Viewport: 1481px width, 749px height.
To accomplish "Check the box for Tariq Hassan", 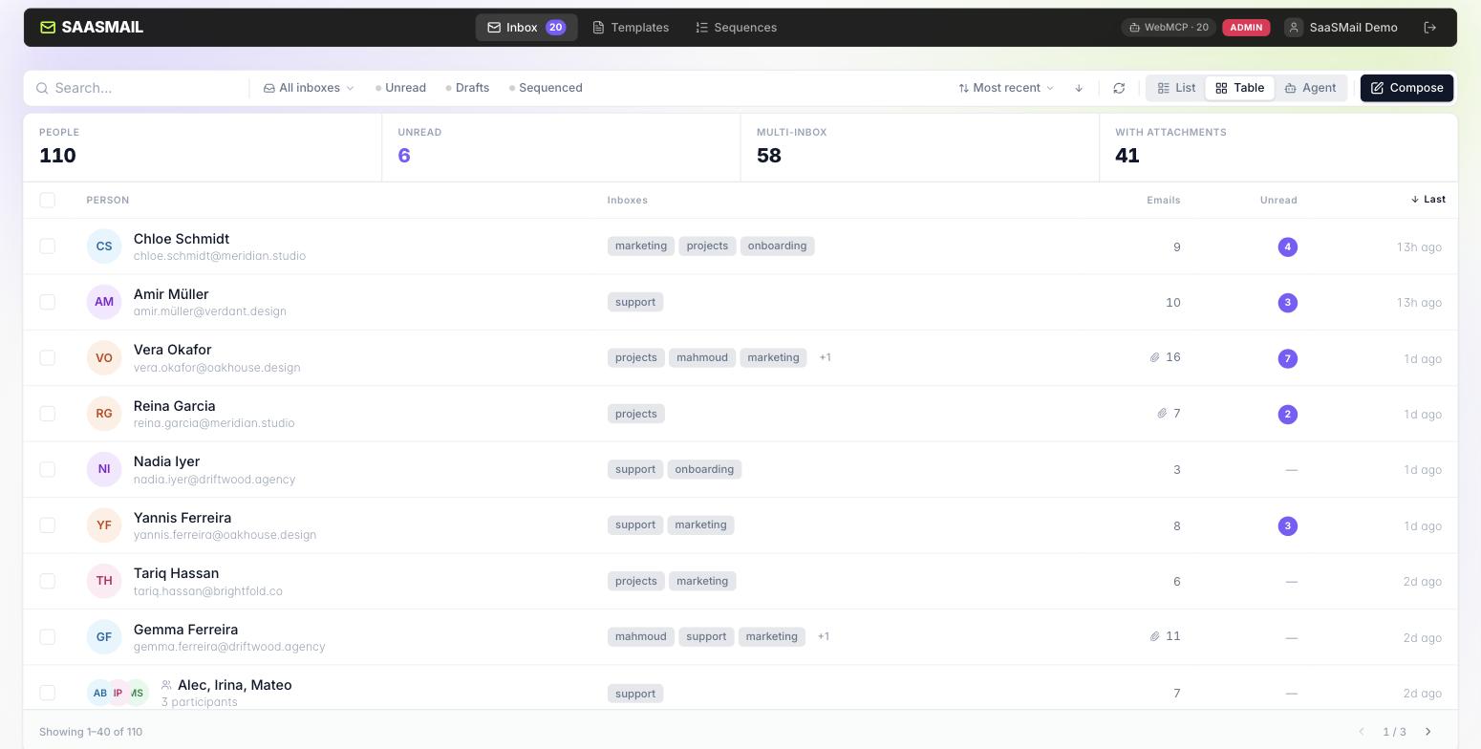I will tap(47, 581).
